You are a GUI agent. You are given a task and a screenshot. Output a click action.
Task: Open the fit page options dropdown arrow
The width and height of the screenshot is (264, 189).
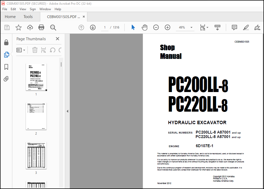(x=208, y=27)
